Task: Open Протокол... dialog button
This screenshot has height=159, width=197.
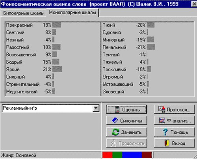Action: click(x=175, y=109)
